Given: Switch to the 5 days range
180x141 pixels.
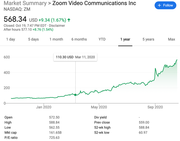Looking at the screenshot, I should (33, 39).
